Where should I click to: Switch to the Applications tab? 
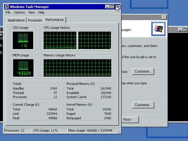tap(16, 20)
